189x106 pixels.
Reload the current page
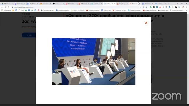tap(9, 7)
